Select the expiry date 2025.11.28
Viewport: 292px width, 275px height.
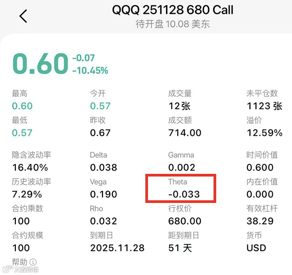117,248
